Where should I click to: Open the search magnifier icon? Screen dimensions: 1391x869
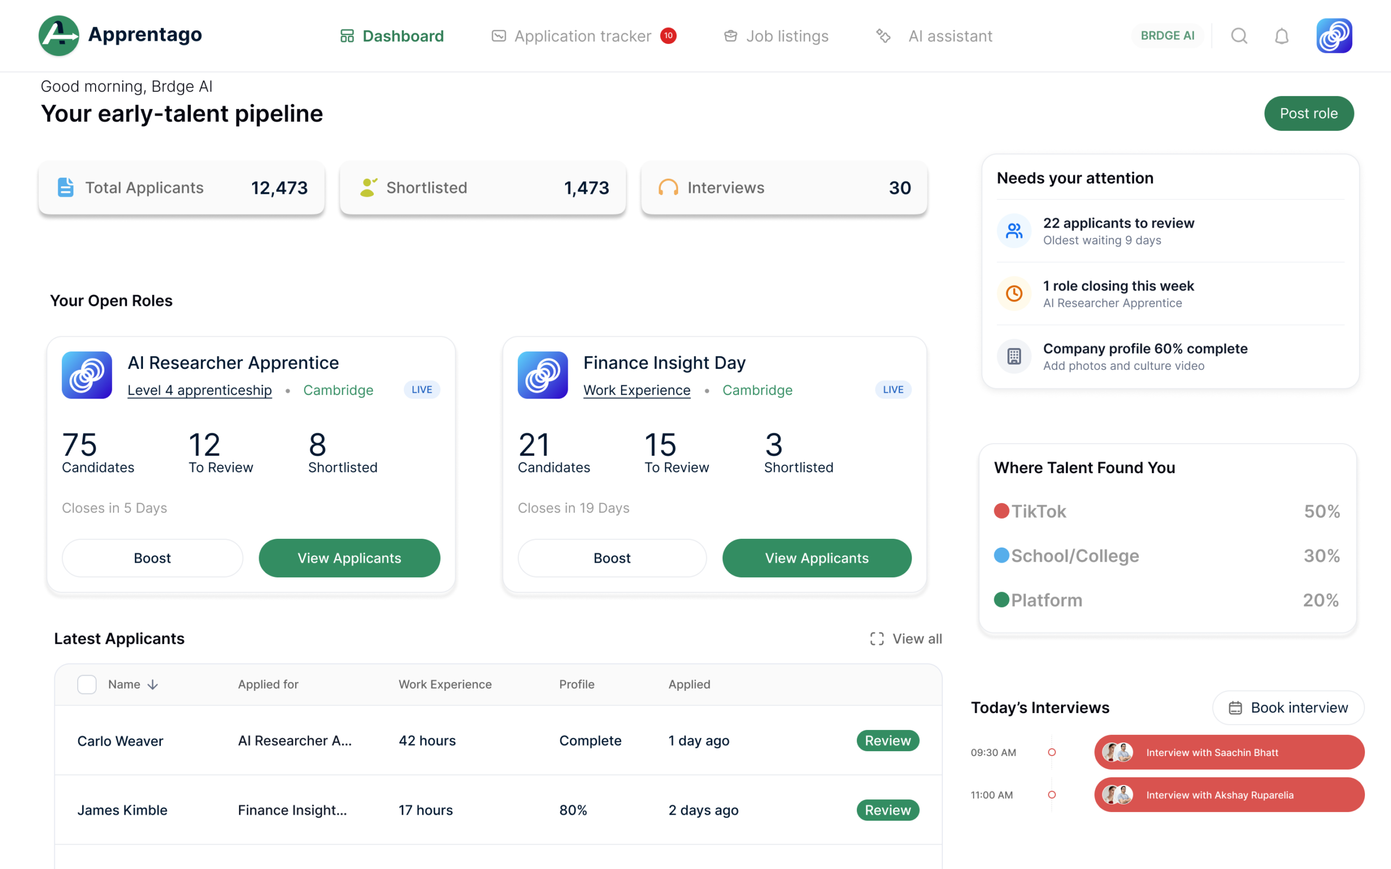(x=1239, y=36)
